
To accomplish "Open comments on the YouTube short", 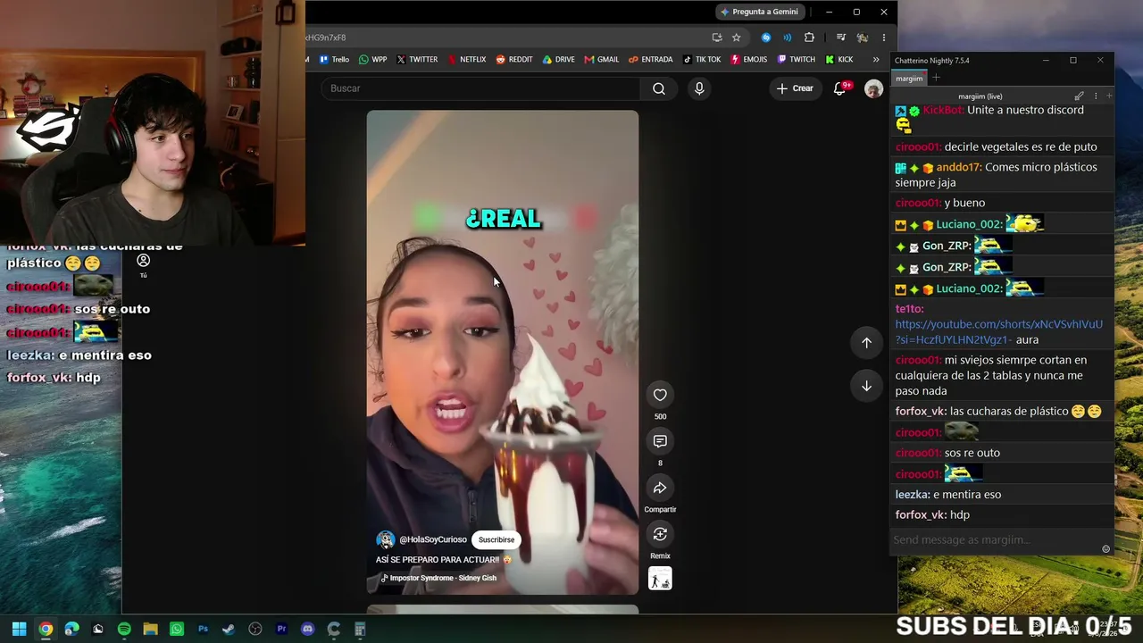I will 660,441.
